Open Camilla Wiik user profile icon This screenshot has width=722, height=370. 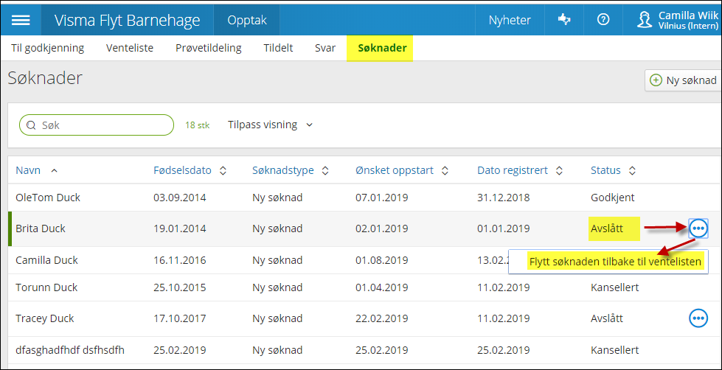[x=645, y=20]
